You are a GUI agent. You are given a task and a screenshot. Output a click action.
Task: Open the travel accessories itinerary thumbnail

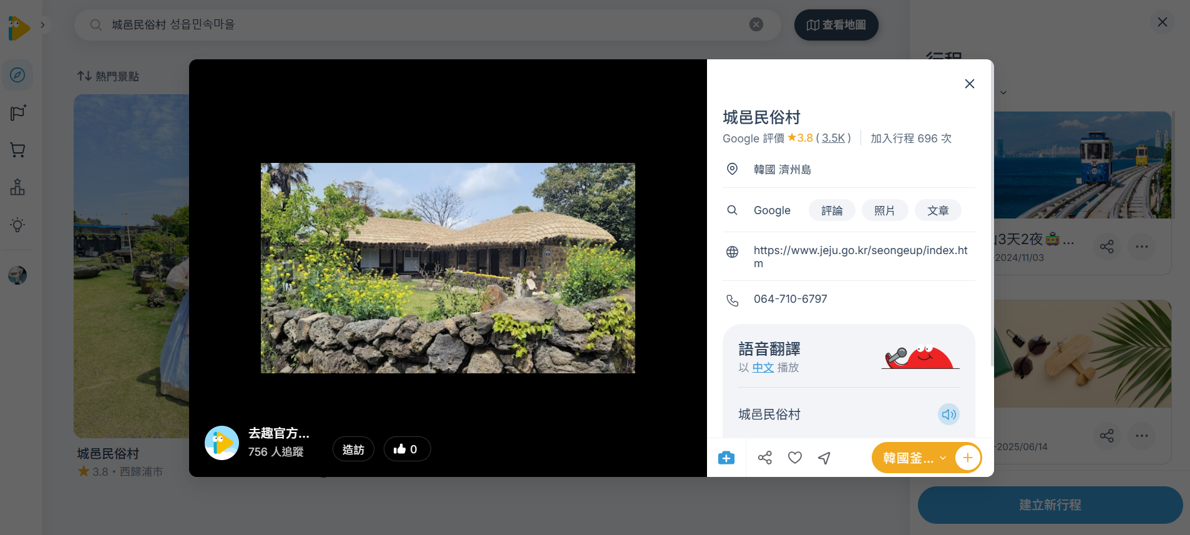1083,354
